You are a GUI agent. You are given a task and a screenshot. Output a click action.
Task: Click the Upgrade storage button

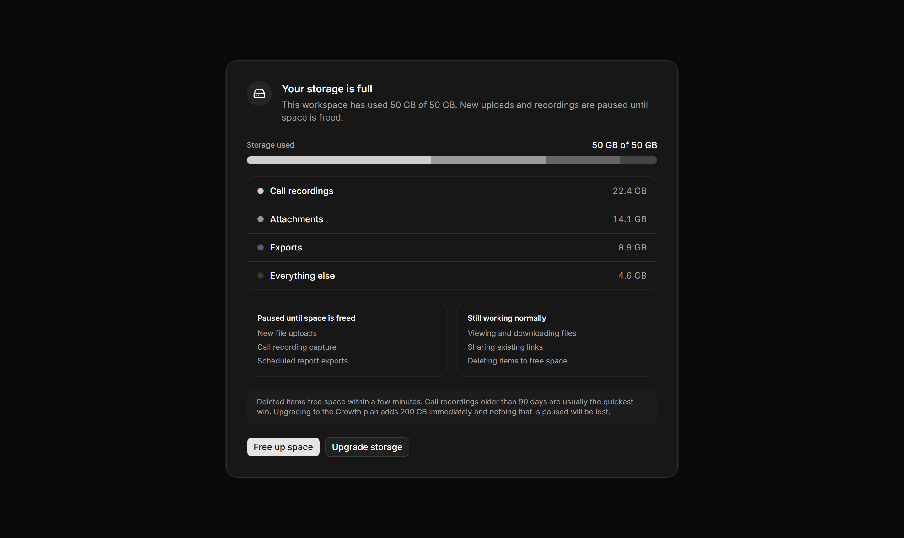point(367,447)
